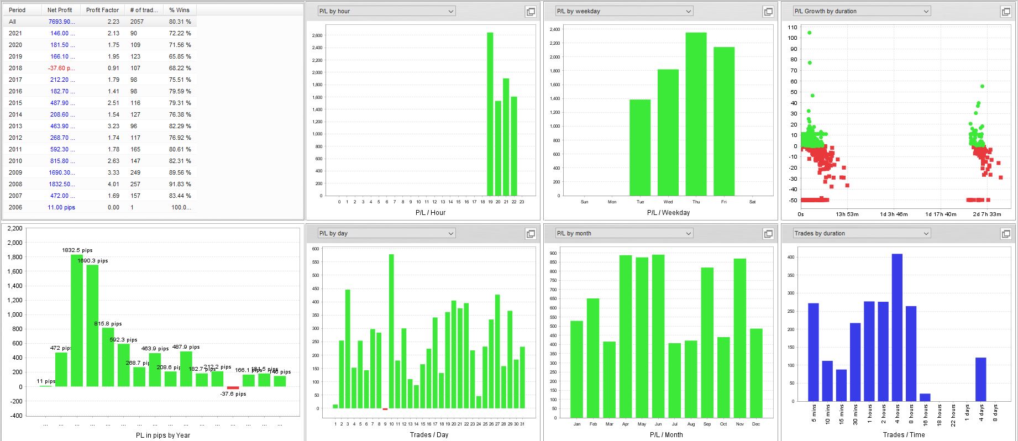
Task: Select the 2019 period row
Action: click(x=100, y=56)
